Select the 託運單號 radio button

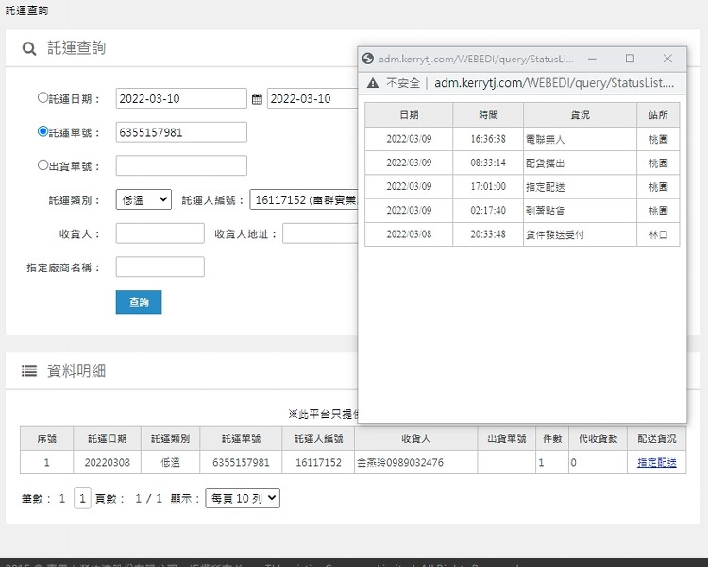click(x=42, y=131)
